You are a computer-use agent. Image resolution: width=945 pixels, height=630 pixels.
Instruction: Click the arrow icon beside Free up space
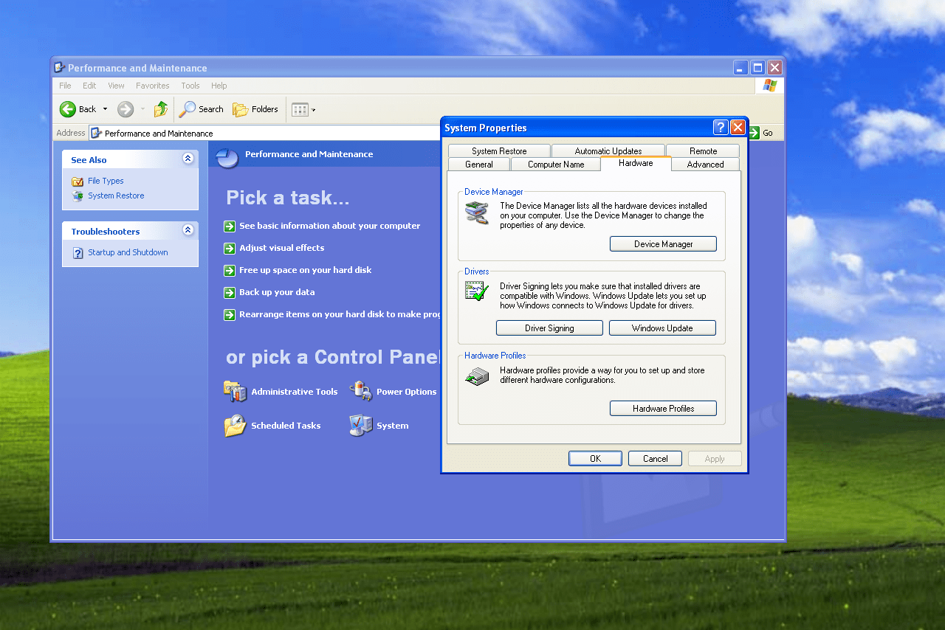pyautogui.click(x=230, y=270)
